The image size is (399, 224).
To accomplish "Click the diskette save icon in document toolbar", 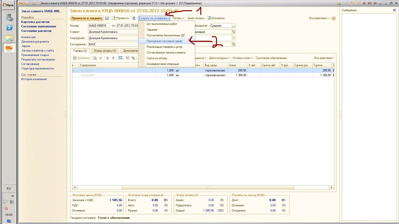I will (x=107, y=18).
